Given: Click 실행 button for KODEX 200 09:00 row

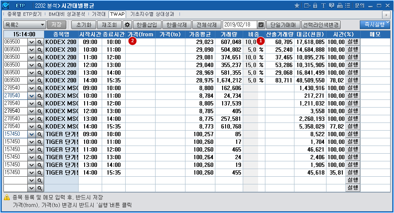Looking at the screenshot, I should [x=353, y=42].
